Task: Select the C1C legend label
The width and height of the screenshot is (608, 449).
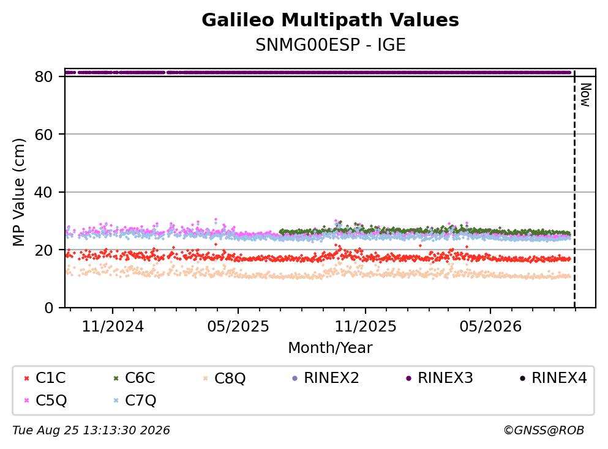Action: point(50,377)
